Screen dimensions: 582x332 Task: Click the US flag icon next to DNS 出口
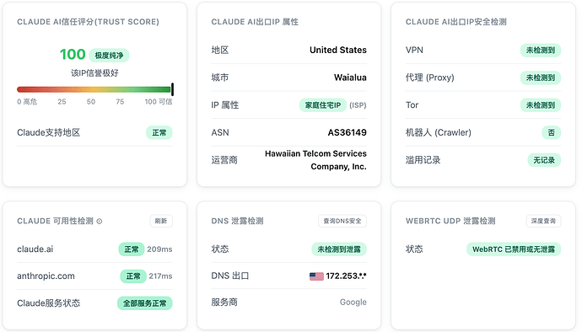click(x=316, y=276)
